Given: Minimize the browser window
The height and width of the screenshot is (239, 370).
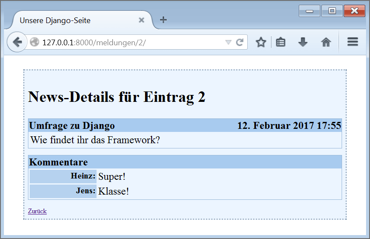Looking at the screenshot, I should [309, 11].
